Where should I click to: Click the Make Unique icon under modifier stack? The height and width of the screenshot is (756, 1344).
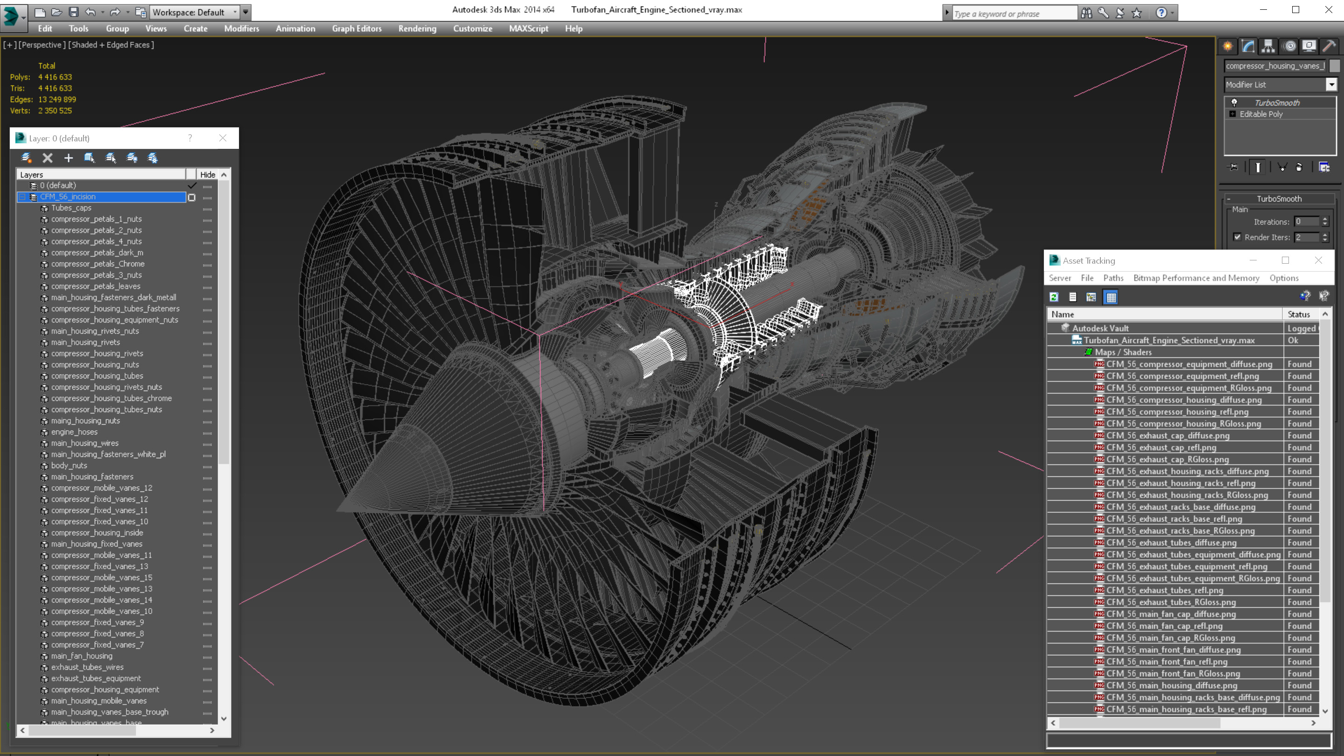[1282, 167]
